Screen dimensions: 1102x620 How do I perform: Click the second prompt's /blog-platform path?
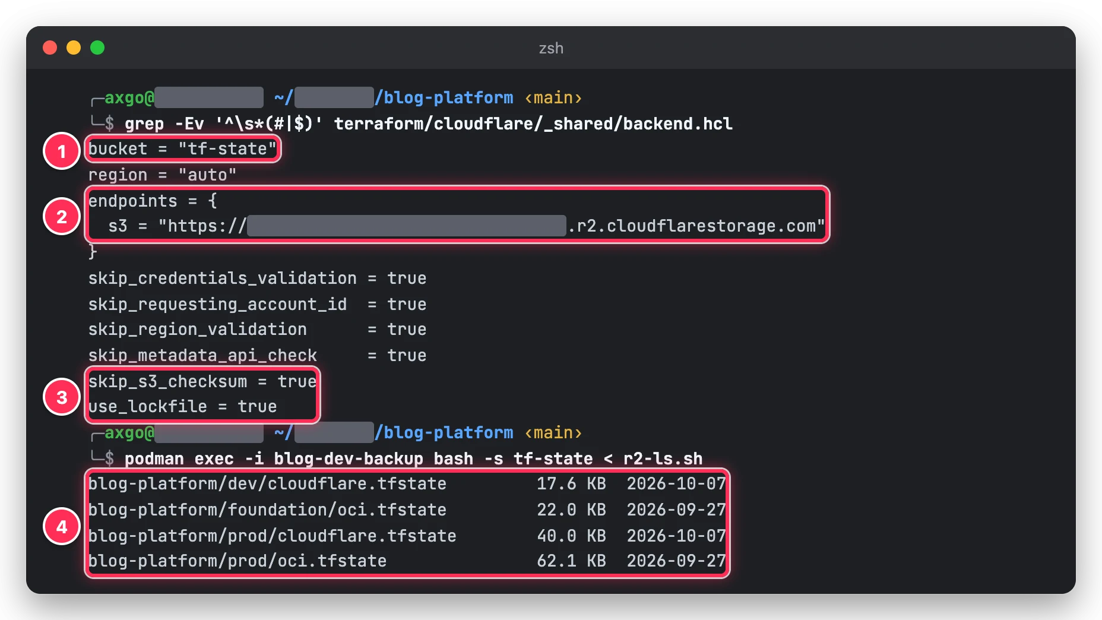[444, 432]
